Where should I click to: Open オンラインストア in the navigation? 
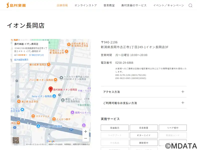tap(85, 5)
